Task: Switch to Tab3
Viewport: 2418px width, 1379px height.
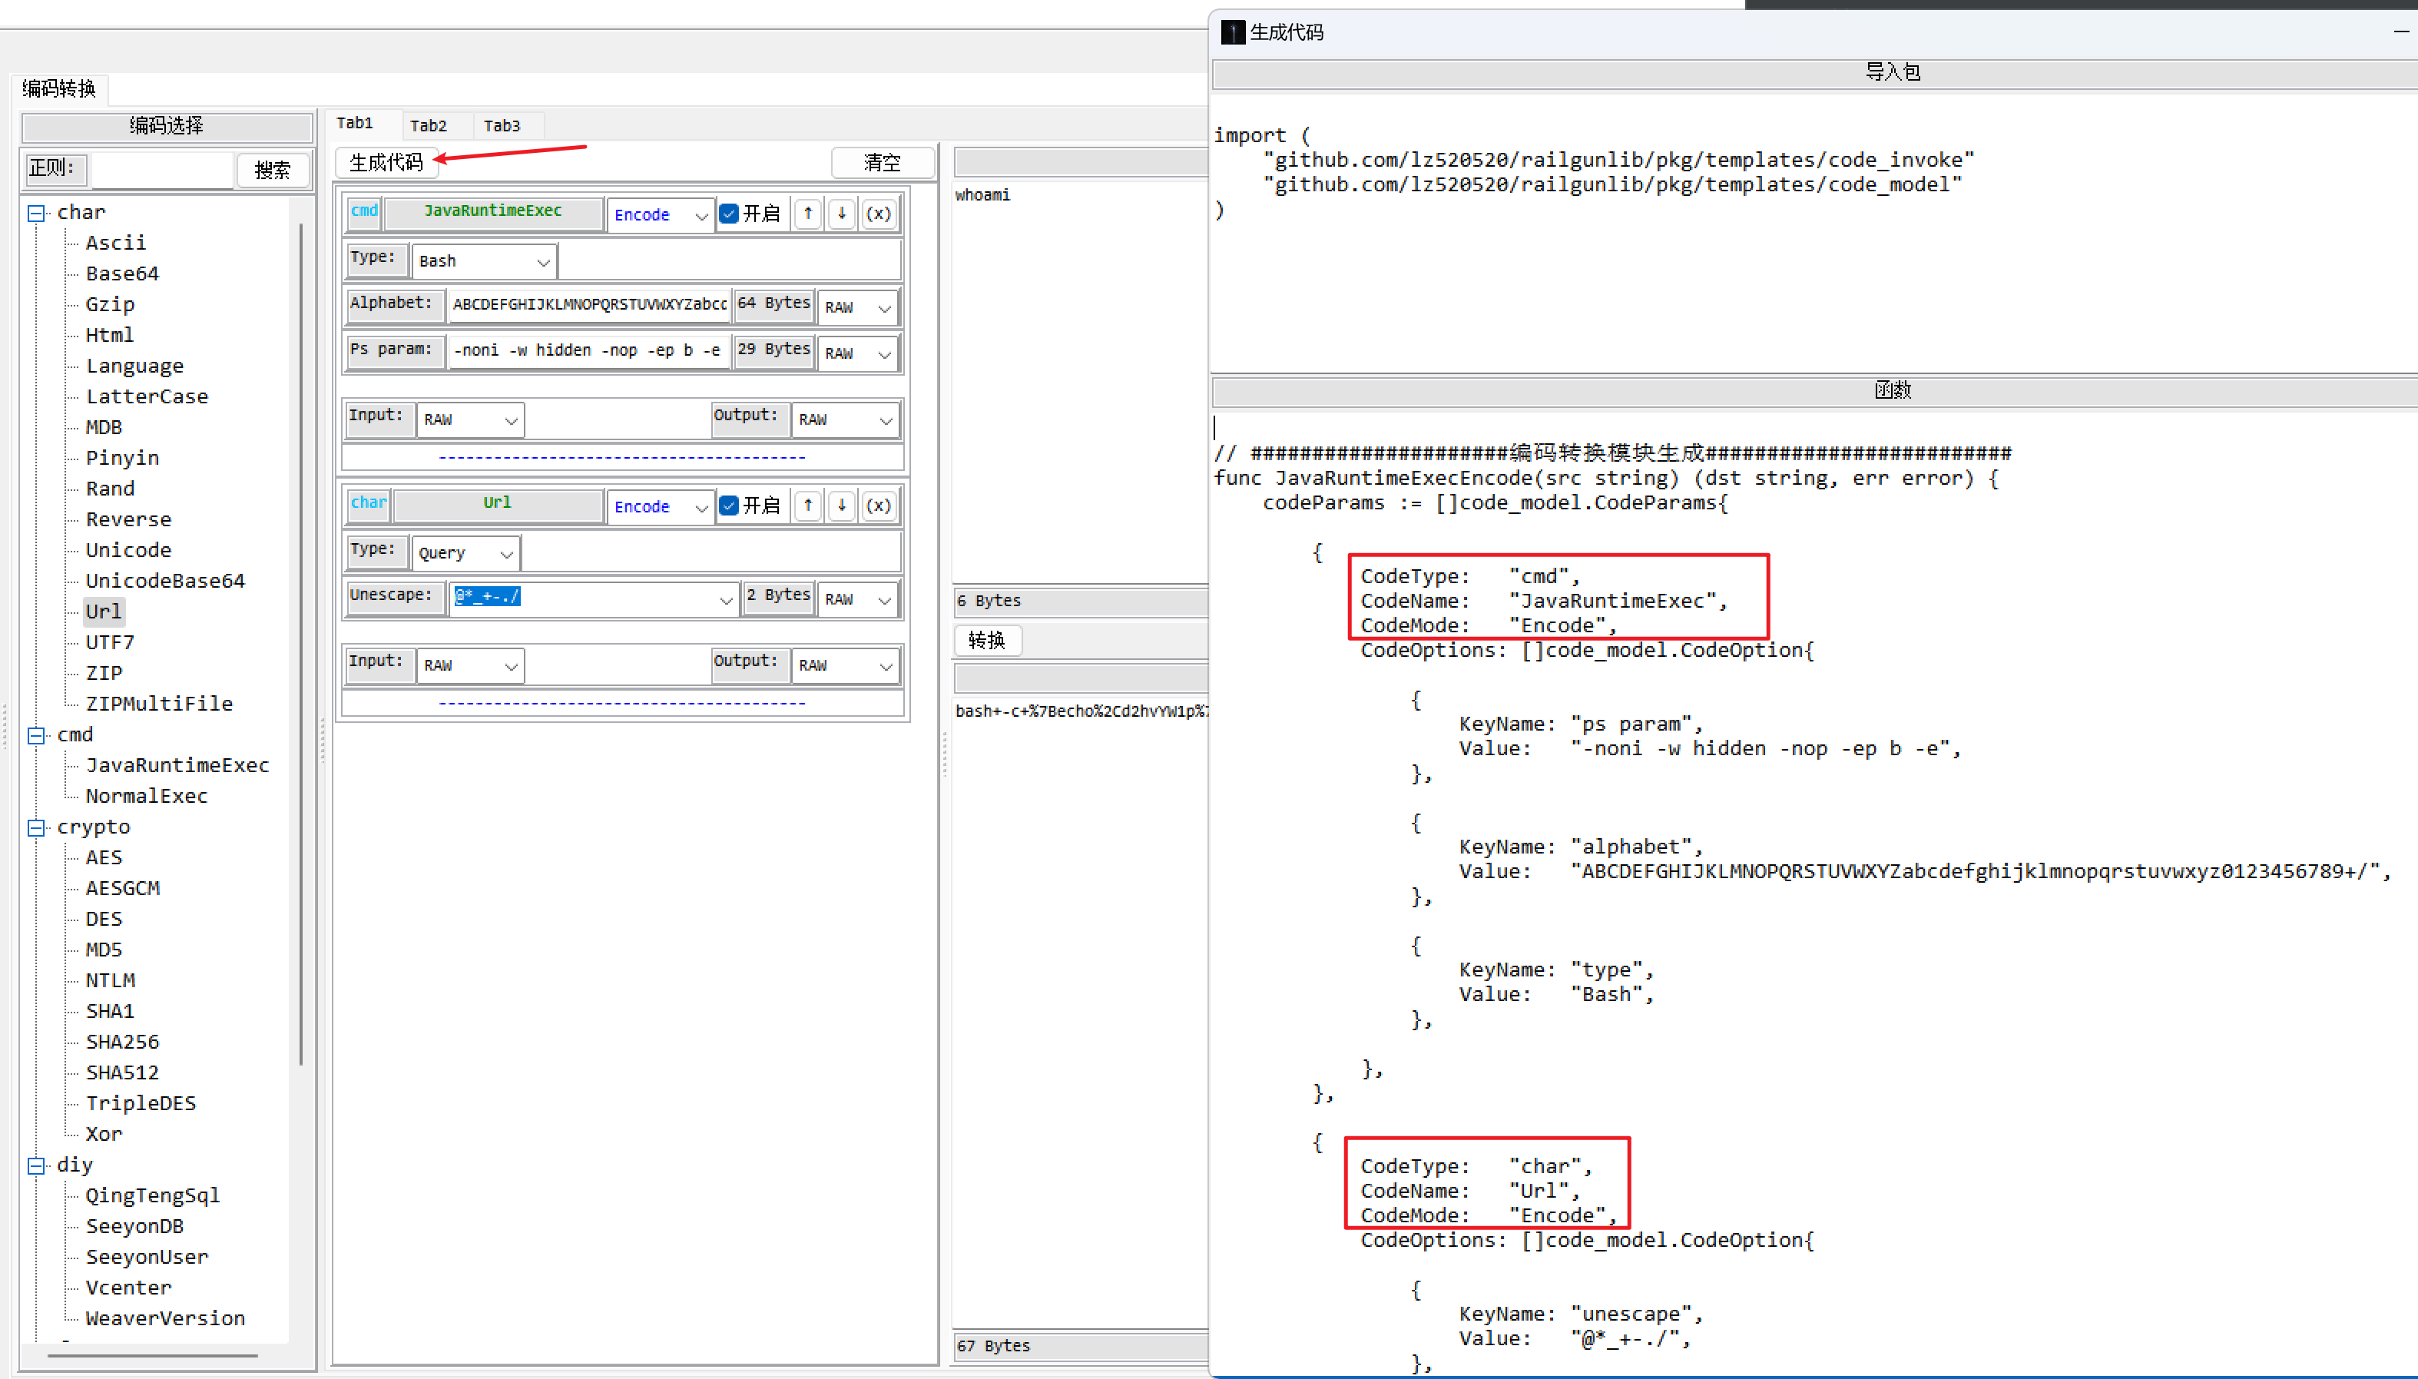Action: pyautogui.click(x=502, y=126)
